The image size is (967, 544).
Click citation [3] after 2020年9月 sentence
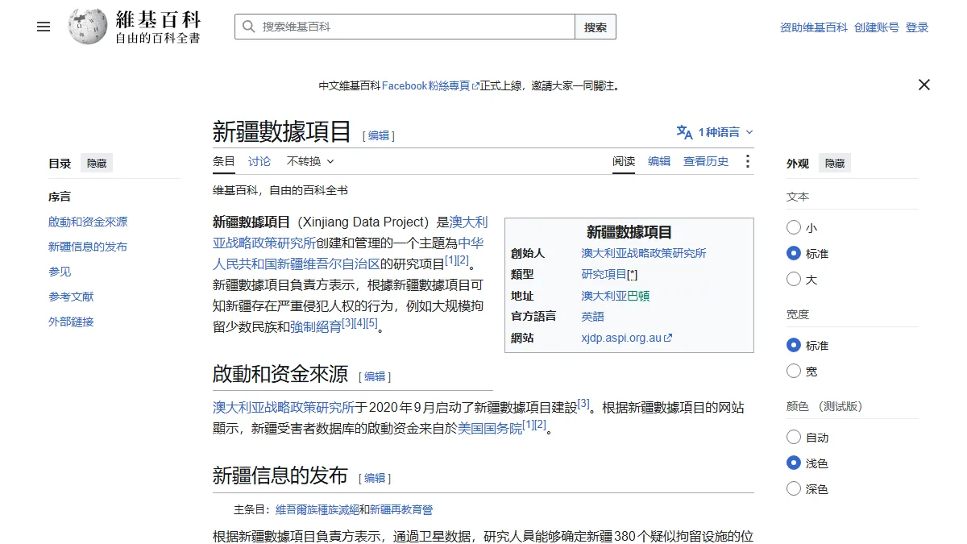pyautogui.click(x=583, y=403)
